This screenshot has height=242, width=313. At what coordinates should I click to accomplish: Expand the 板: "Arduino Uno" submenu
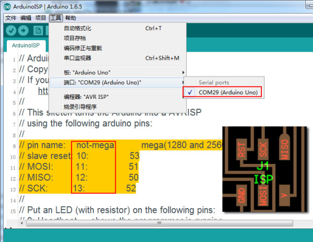(118, 72)
